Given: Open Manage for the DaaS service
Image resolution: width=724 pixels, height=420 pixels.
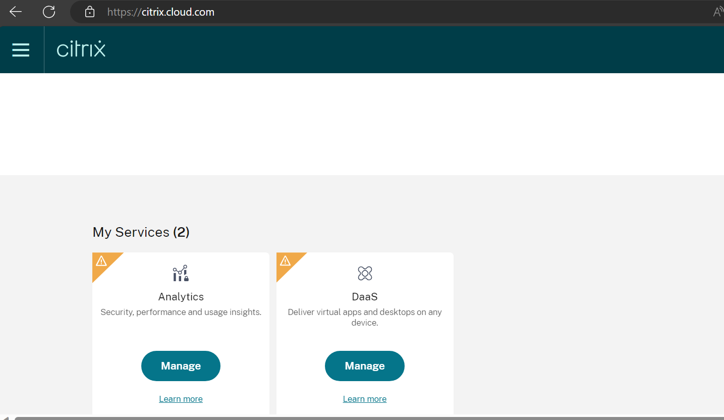Looking at the screenshot, I should [364, 365].
